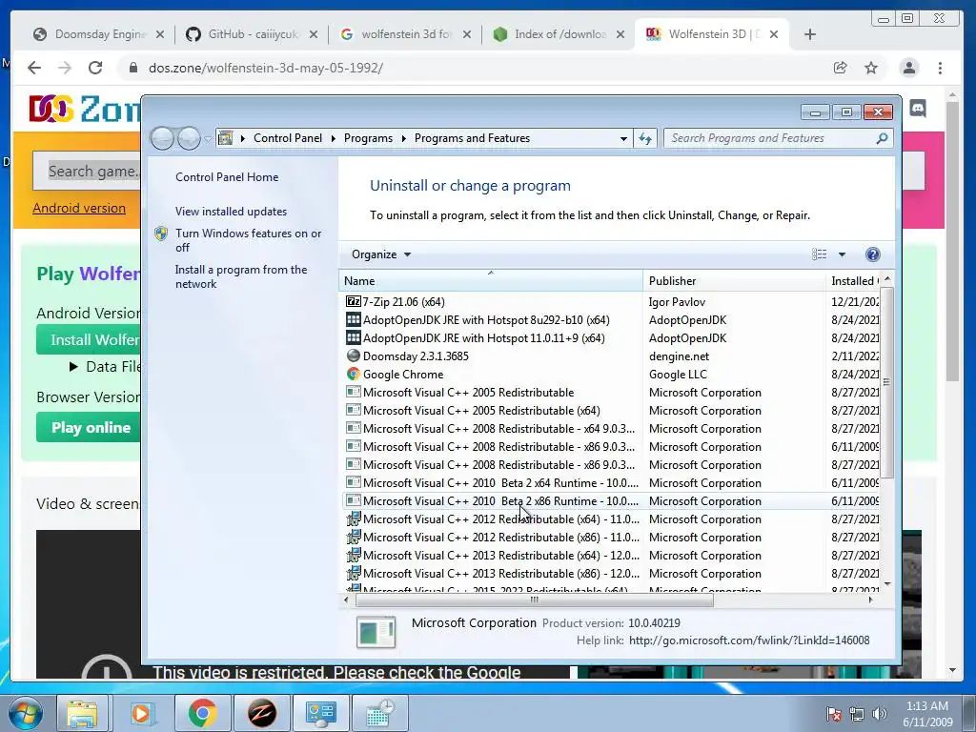The width and height of the screenshot is (976, 732).
Task: Open the recent pages dropdown near nav arrows
Action: click(x=207, y=139)
